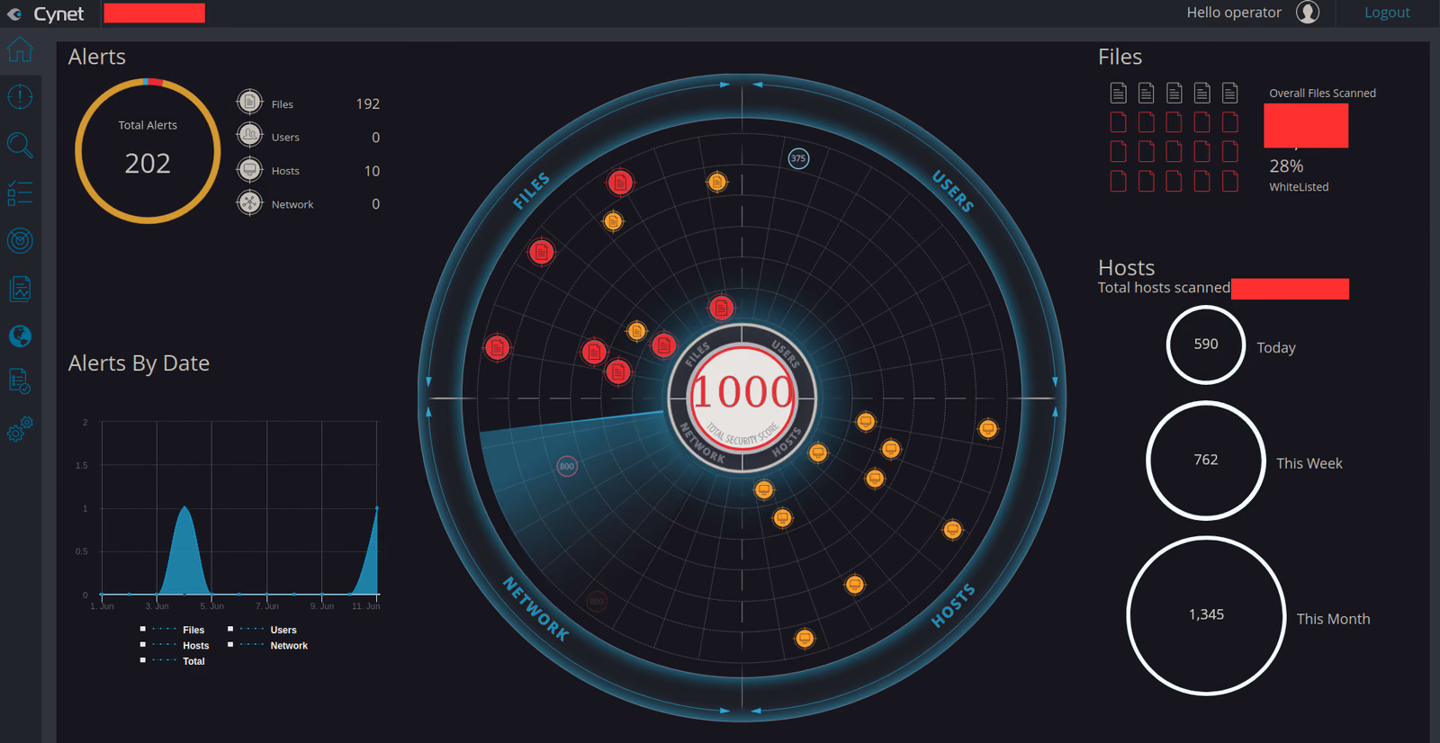Click the USERS label on radar outer ring
Image resolution: width=1440 pixels, height=743 pixels.
[953, 191]
